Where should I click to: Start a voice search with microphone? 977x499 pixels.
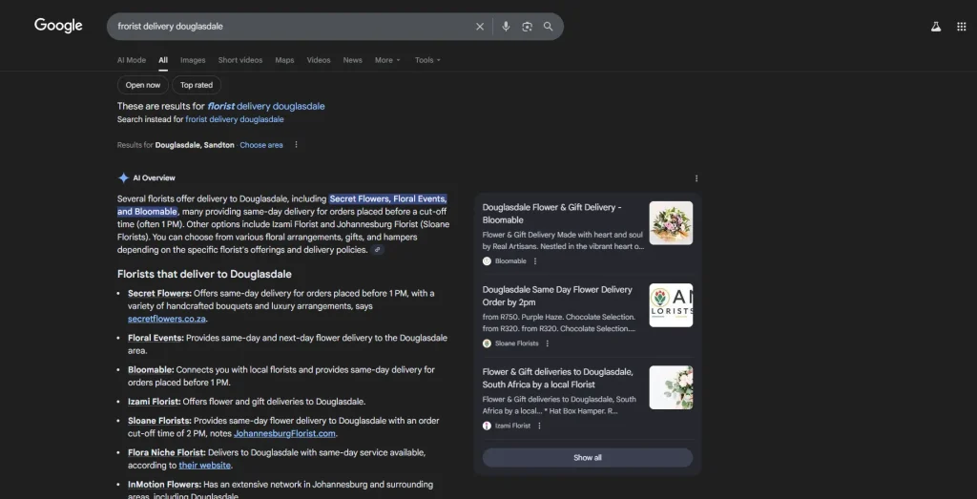[x=506, y=27]
